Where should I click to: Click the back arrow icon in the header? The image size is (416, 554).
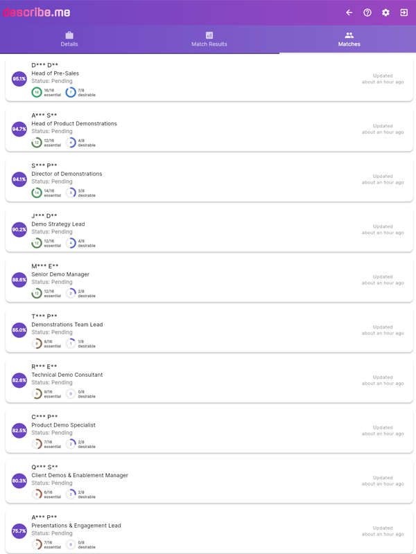pyautogui.click(x=349, y=12)
